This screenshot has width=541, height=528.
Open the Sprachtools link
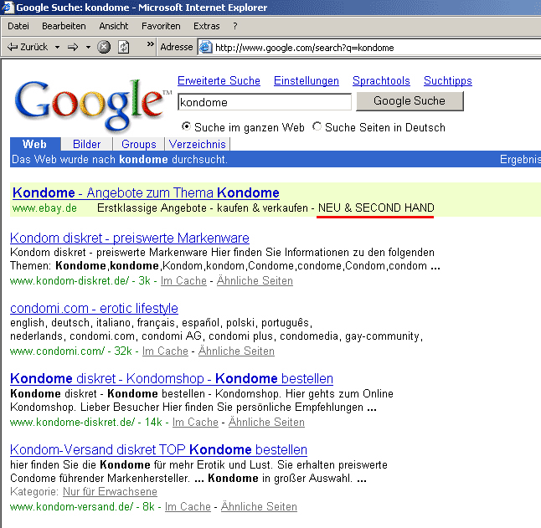(381, 80)
